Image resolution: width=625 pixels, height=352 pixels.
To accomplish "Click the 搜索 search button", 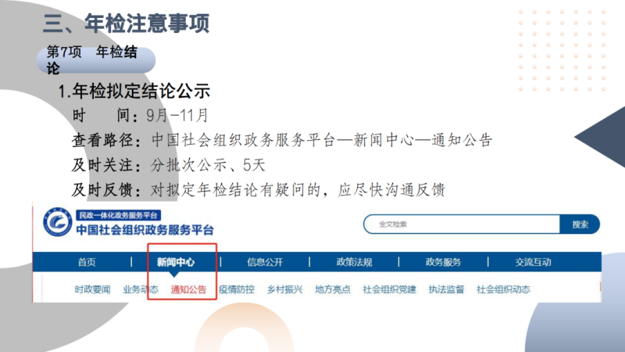I will pos(580,224).
